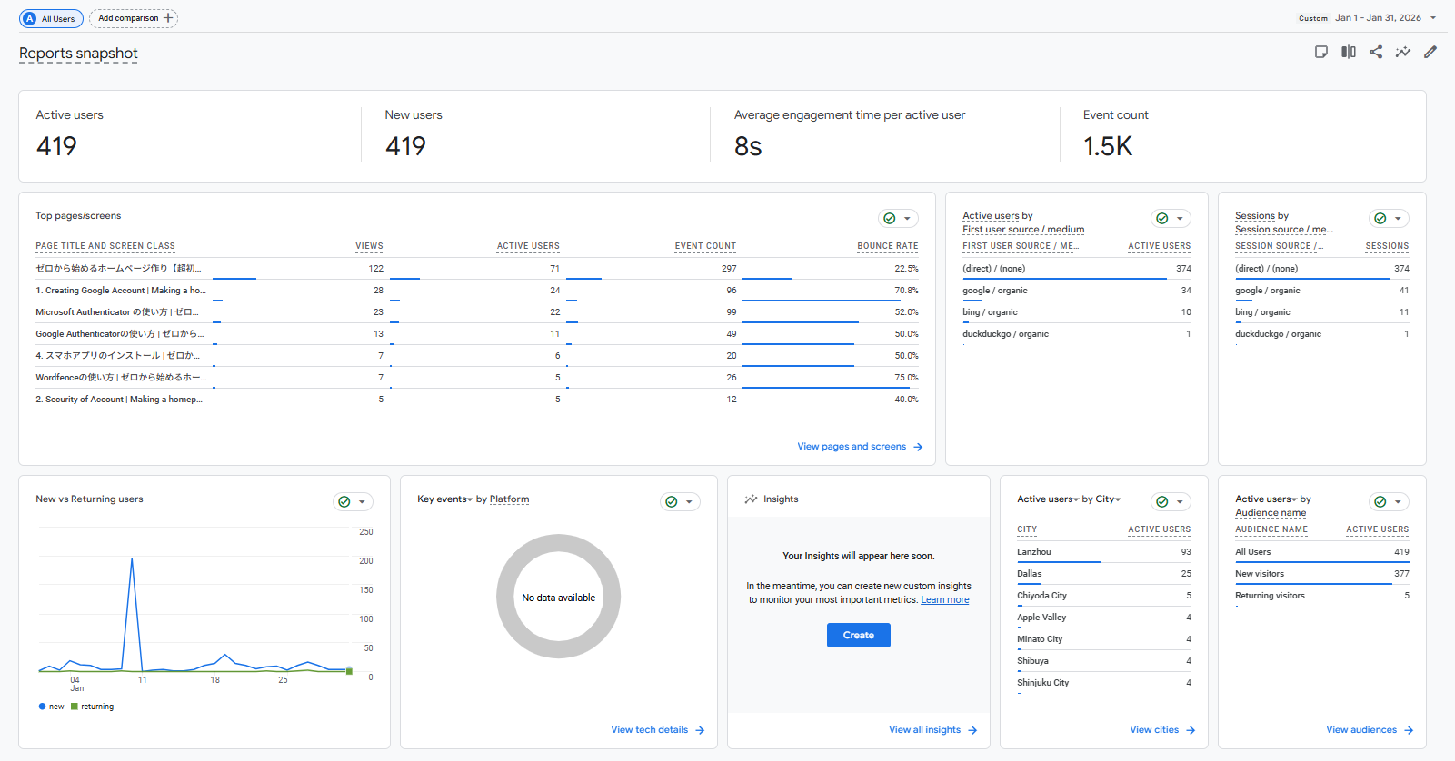1455x761 pixels.
Task: Click the arrow icon beside View cities
Action: coord(1191,730)
